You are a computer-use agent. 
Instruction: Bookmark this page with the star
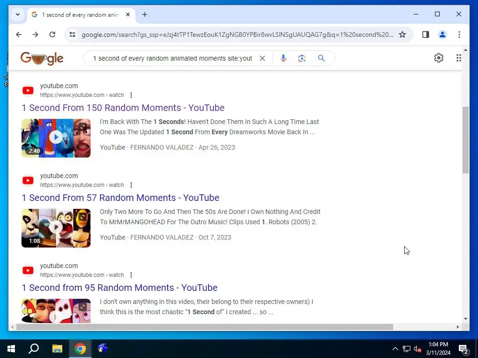click(402, 34)
